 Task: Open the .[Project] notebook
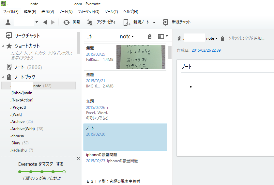18,107
